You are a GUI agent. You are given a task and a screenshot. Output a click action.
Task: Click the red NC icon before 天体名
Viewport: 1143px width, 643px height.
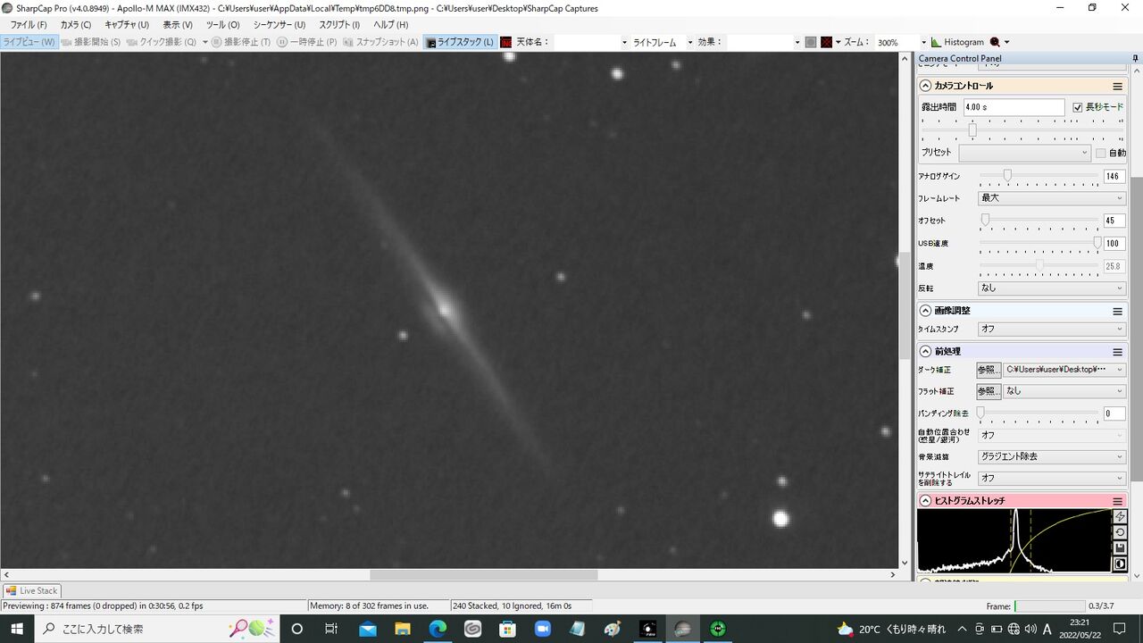506,42
